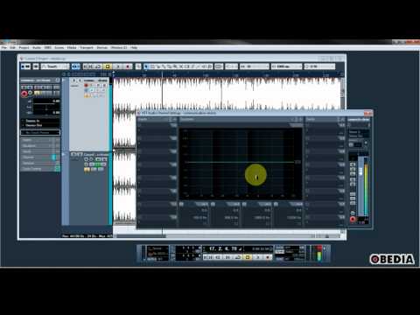420x315 pixels.
Task: Click the audio waveform event in the project
Action: coord(227,94)
